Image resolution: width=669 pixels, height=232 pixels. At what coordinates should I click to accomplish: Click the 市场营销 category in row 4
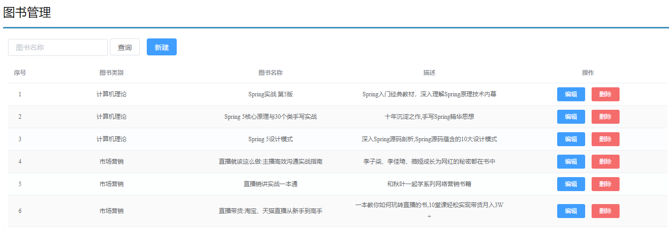point(111,162)
